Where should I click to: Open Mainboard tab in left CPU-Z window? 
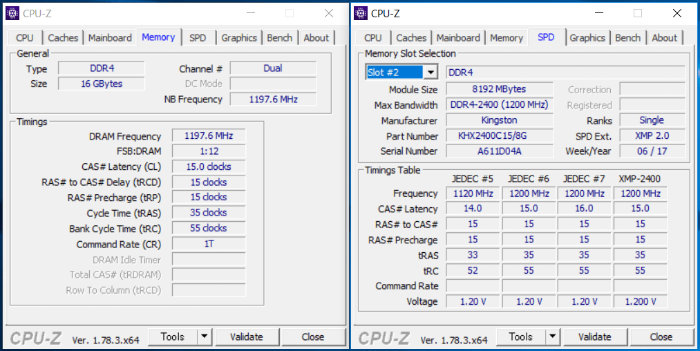(x=110, y=38)
